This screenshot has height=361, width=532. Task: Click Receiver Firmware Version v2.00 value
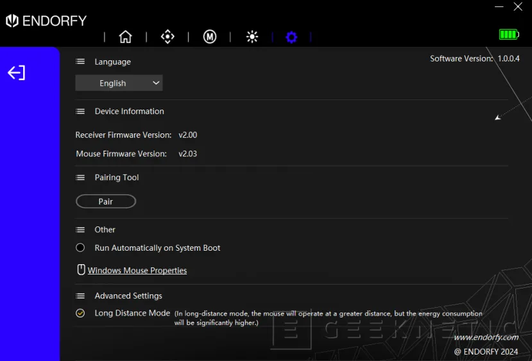click(x=187, y=135)
